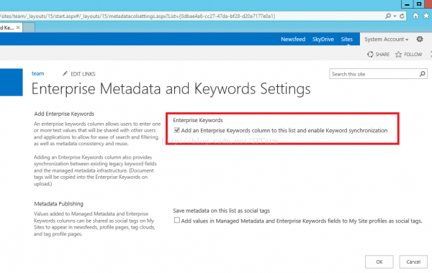Enable saving metadata as social tags checkbox
The height and width of the screenshot is (273, 432).
click(177, 221)
